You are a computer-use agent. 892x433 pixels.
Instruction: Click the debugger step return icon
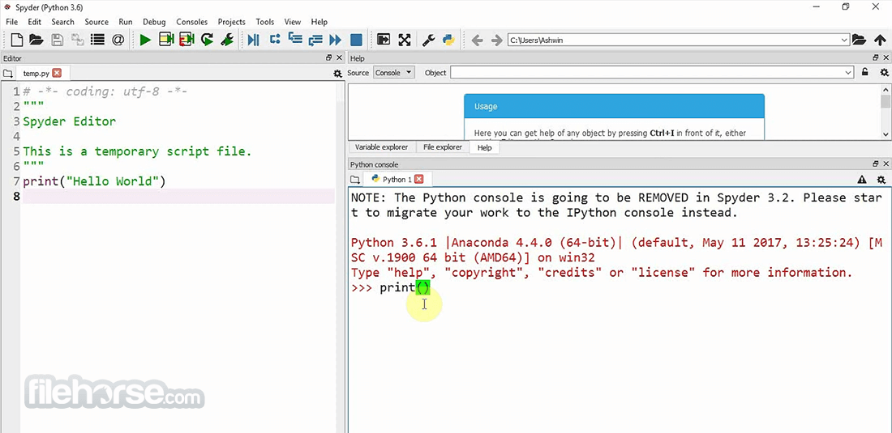point(315,40)
